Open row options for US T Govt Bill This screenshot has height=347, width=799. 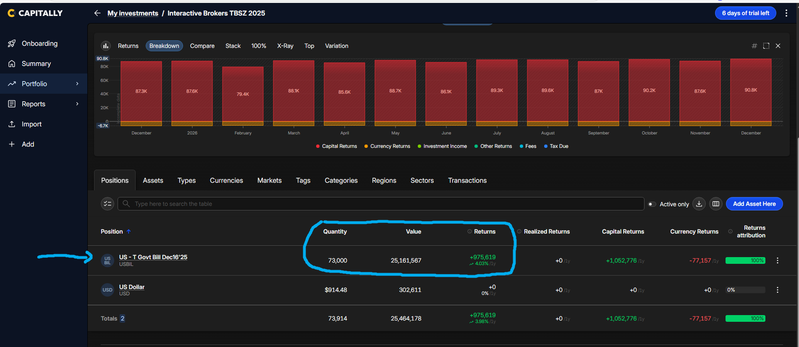777,260
